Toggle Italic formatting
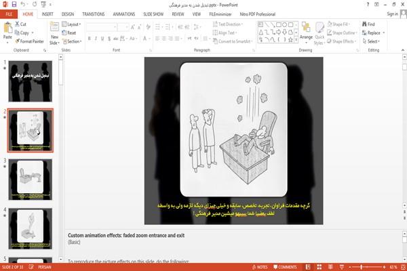Image resolution: width=407 pixels, height=271 pixels. pos(96,39)
